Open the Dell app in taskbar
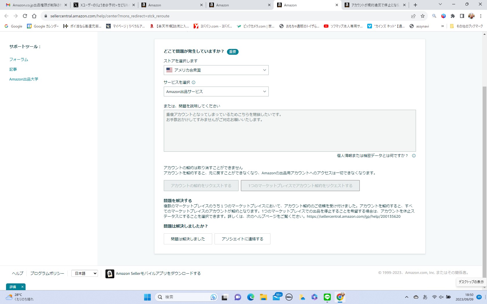The width and height of the screenshot is (487, 304). click(x=289, y=297)
